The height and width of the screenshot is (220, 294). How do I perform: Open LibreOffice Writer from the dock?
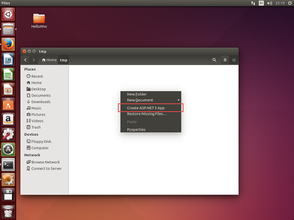[8, 59]
